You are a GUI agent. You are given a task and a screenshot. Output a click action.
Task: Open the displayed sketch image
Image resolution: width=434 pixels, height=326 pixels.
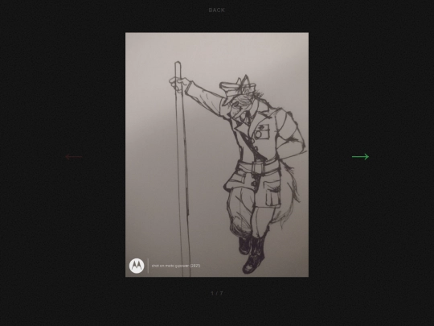(217, 155)
